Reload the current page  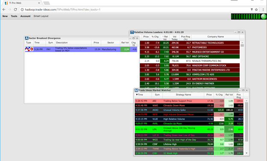(15, 9)
